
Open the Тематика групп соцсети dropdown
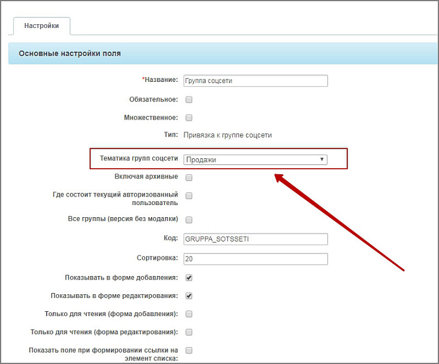click(255, 160)
